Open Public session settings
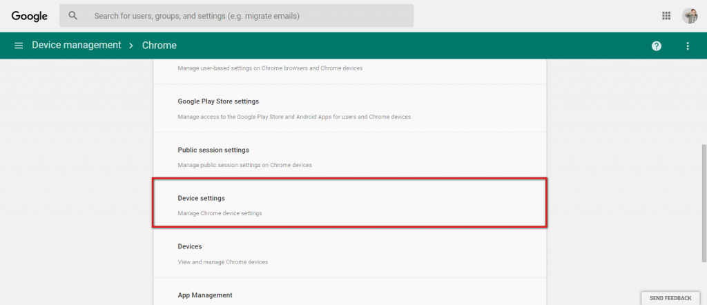This screenshot has height=305, width=707. (349, 157)
